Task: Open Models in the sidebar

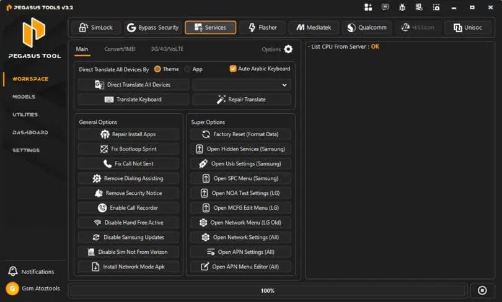Action: [x=24, y=97]
